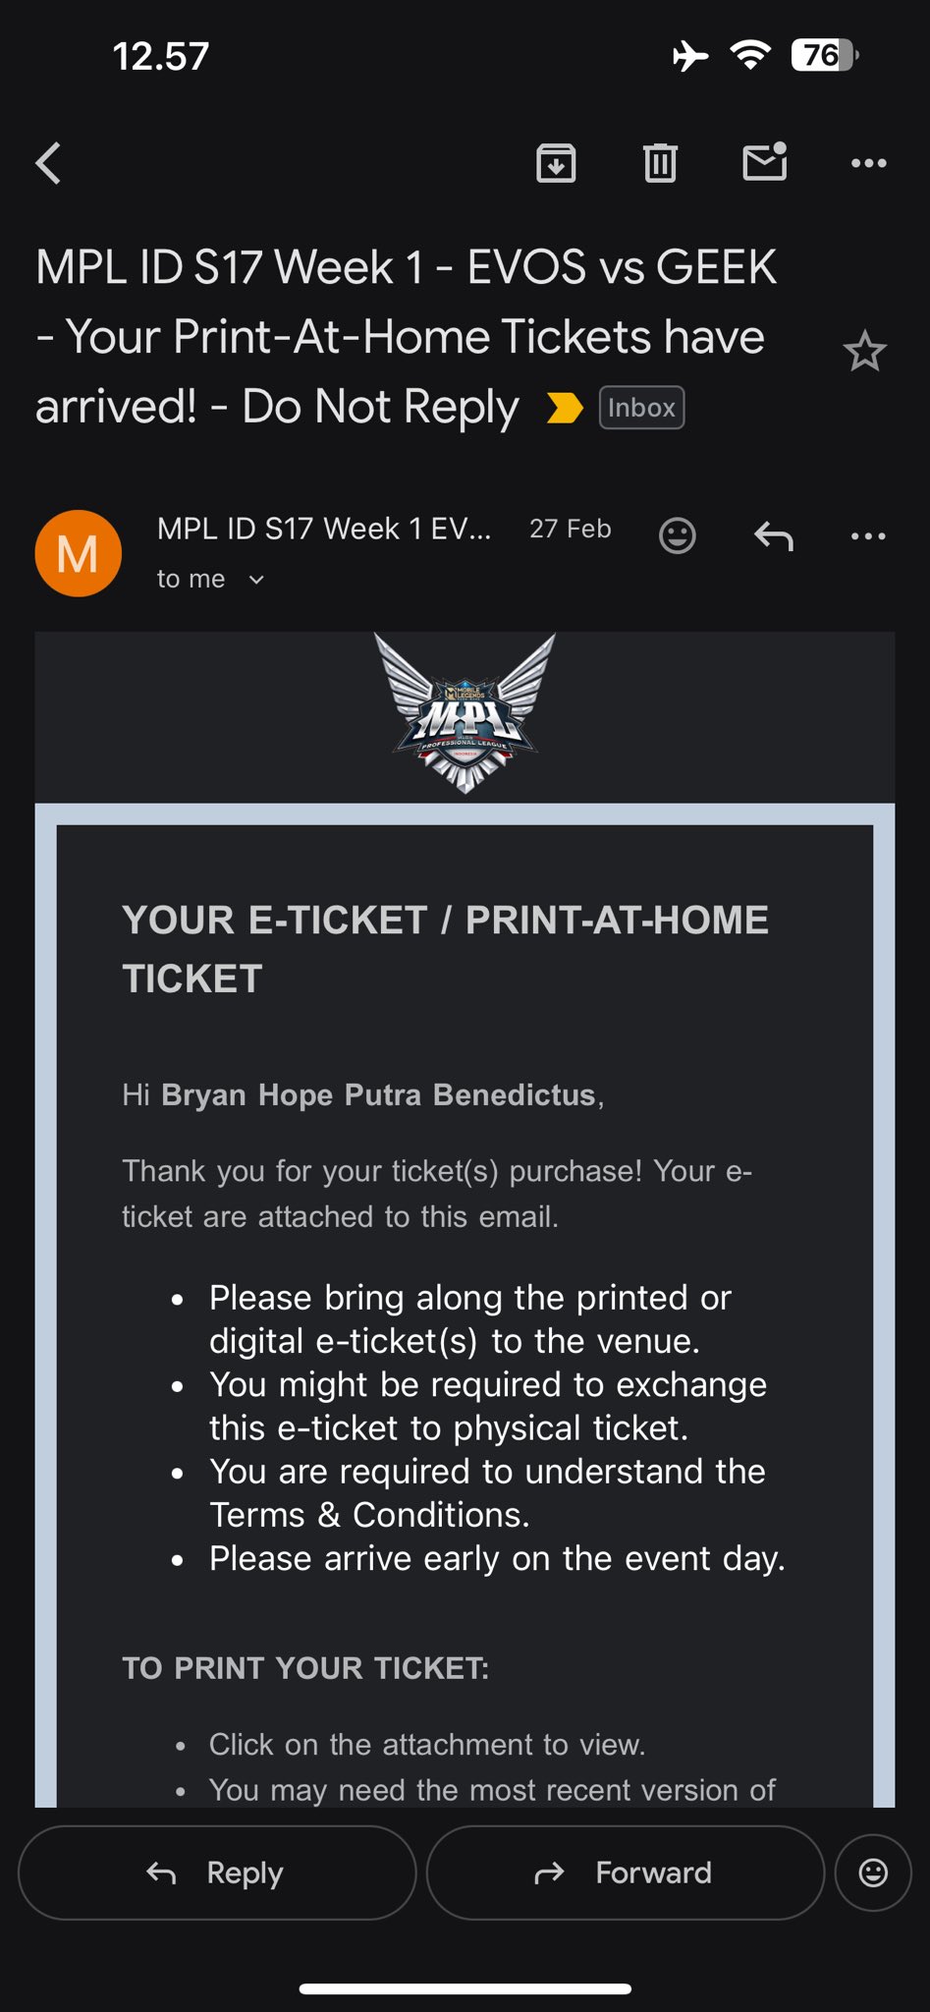Mark the email as unread

pyautogui.click(x=764, y=162)
